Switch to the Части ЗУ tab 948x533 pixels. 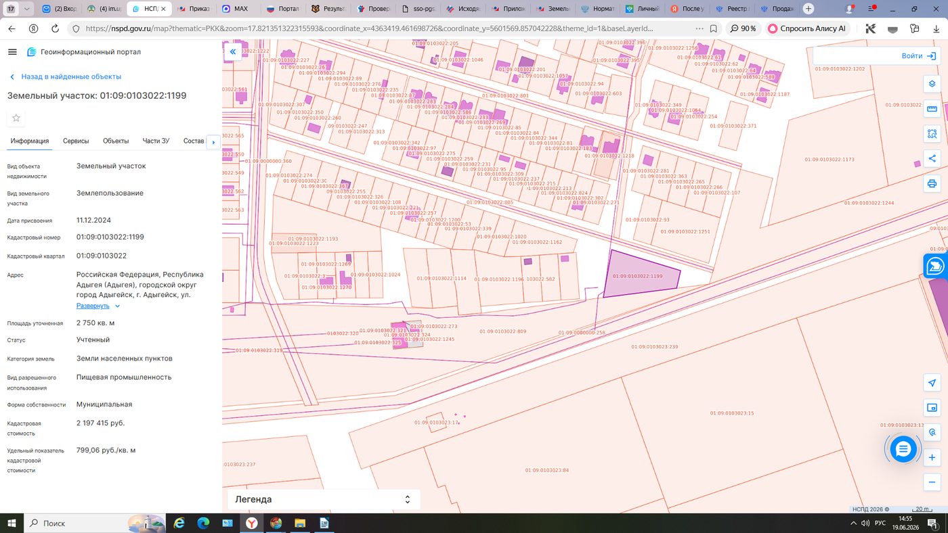click(x=156, y=141)
